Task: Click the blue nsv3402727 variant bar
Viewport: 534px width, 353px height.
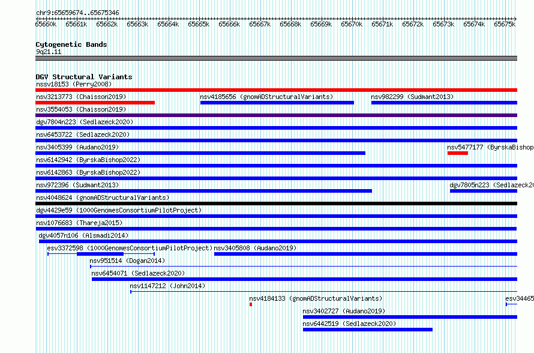Action: 410,317
